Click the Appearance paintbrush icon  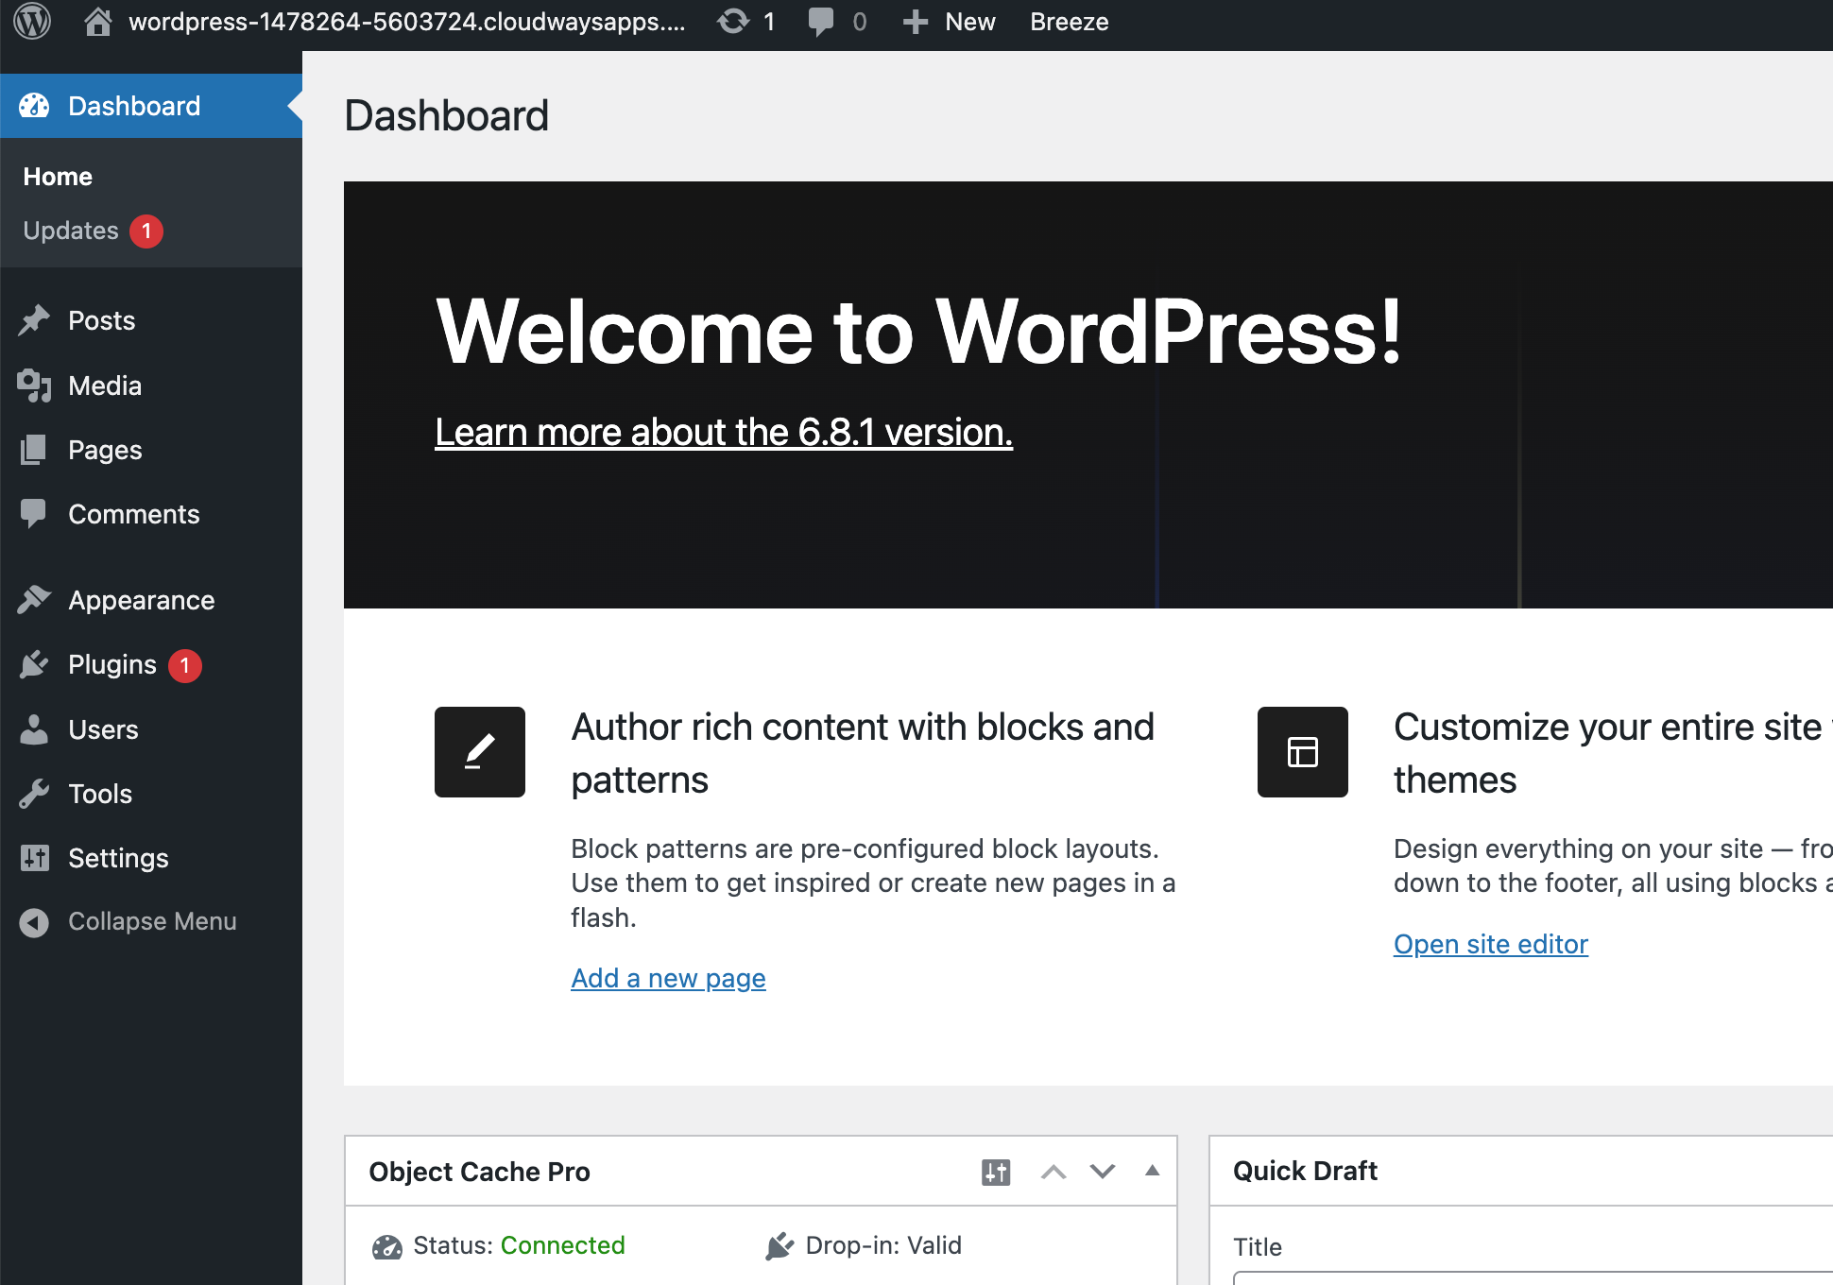pos(34,600)
